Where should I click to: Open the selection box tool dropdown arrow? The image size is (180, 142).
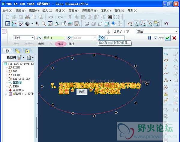(121, 17)
